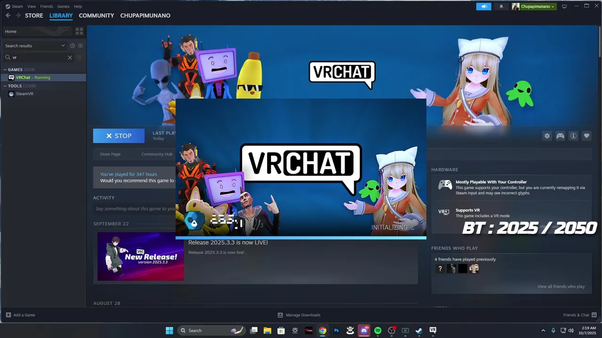Enter Big Picture mode icon
Viewport: 602px width, 338px height.
(x=564, y=7)
